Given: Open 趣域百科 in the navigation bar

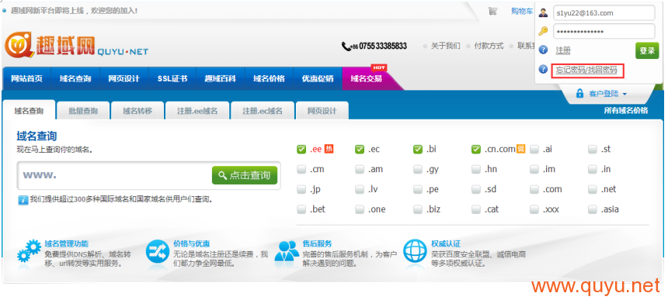Looking at the screenshot, I should 221,78.
